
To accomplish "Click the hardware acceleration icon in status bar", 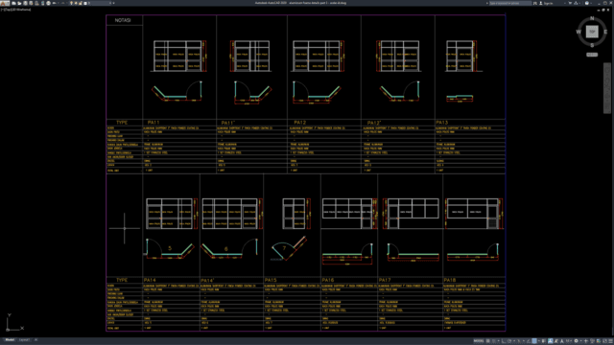I will tap(599, 341).
